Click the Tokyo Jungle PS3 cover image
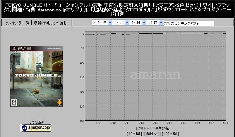Image resolution: width=235 pixels, height=137 pixels. click(x=37, y=76)
